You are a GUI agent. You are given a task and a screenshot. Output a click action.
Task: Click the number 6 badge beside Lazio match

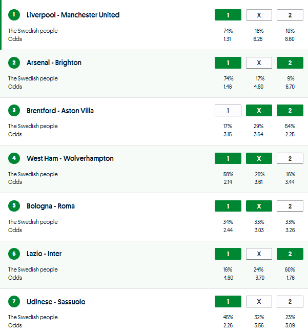14,254
